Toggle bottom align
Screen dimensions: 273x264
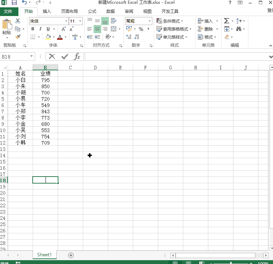105,21
